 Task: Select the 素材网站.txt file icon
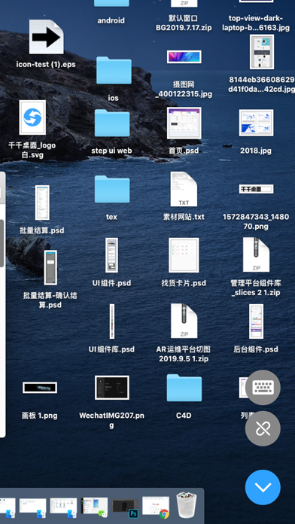tap(184, 189)
